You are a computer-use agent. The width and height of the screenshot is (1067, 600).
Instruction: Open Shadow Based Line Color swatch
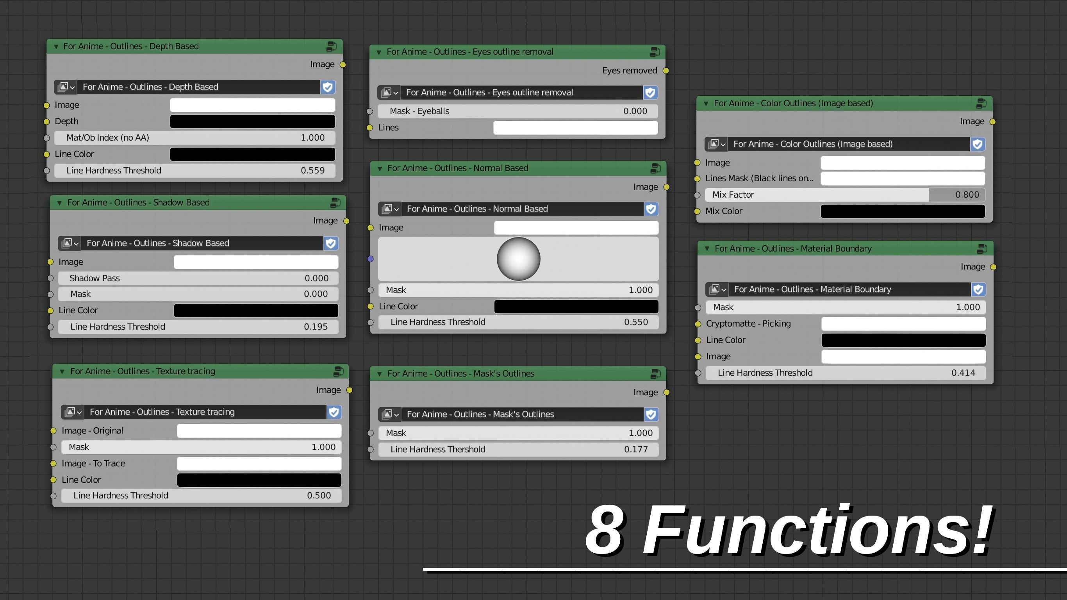click(x=256, y=311)
